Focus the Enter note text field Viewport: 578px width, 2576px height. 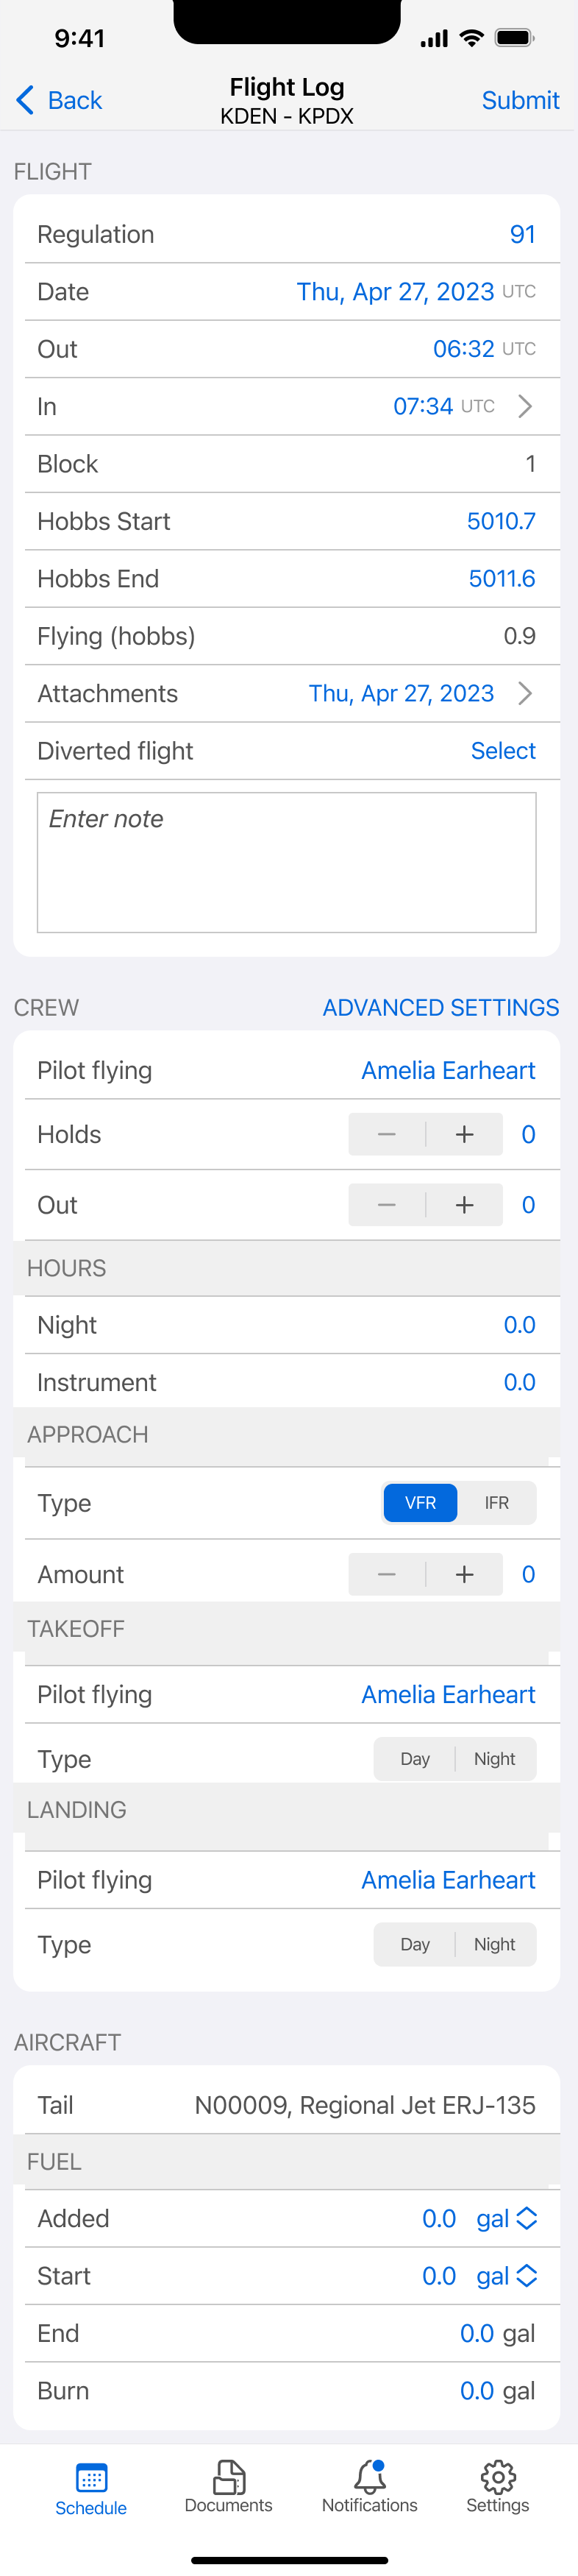[287, 862]
